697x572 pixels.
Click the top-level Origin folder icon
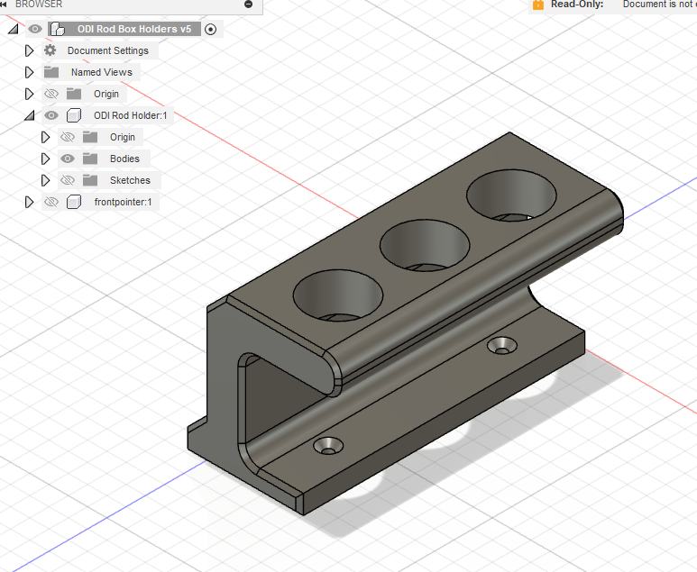(74, 94)
